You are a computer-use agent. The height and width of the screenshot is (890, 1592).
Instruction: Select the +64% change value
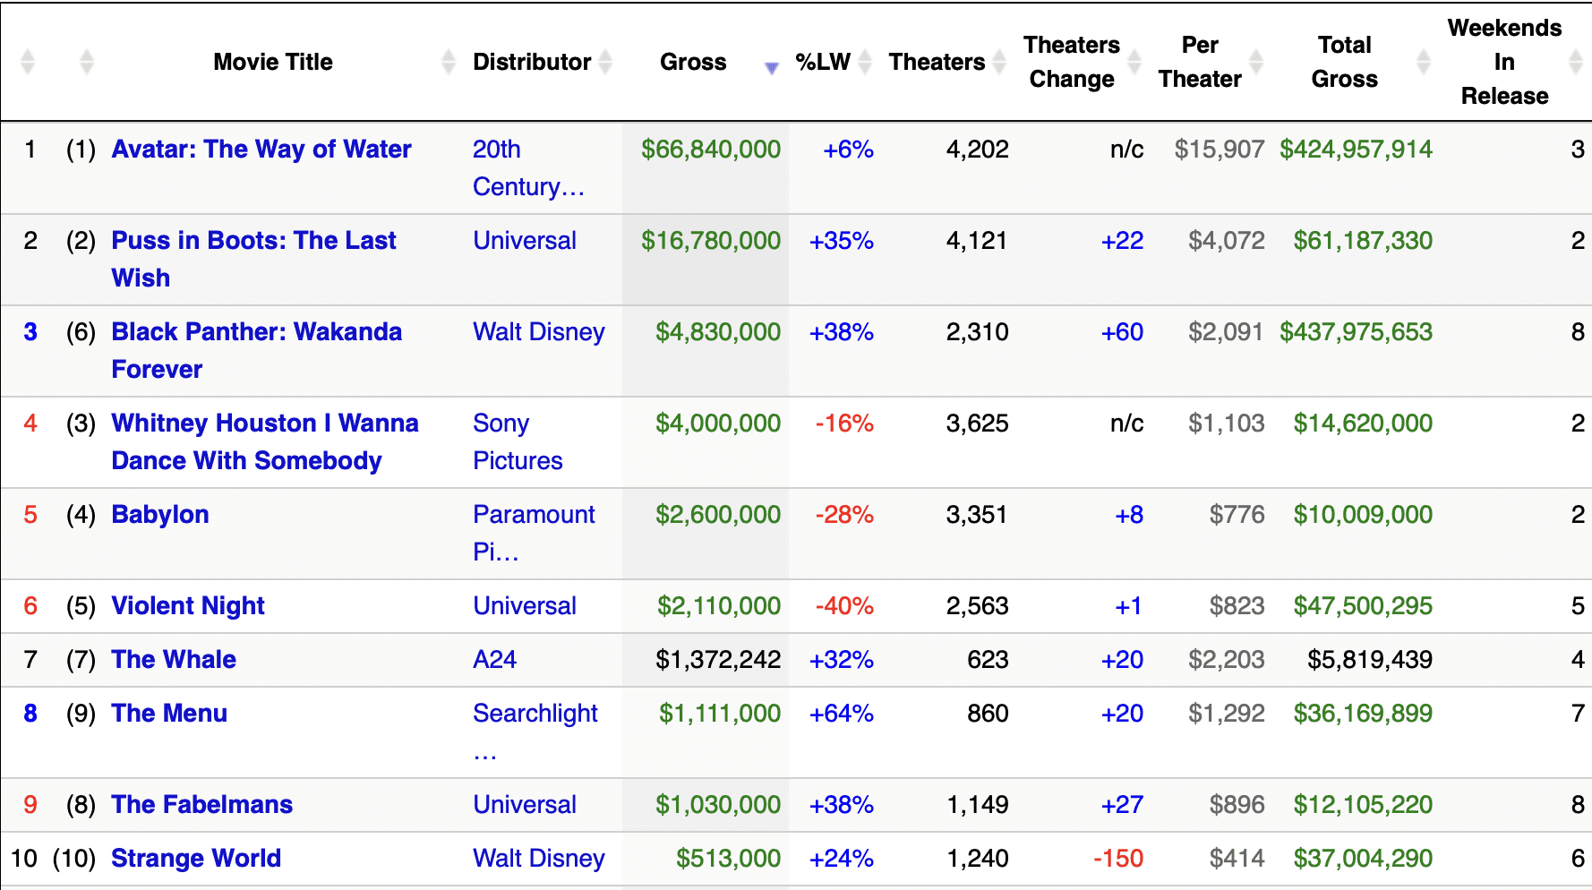pyautogui.click(x=842, y=713)
